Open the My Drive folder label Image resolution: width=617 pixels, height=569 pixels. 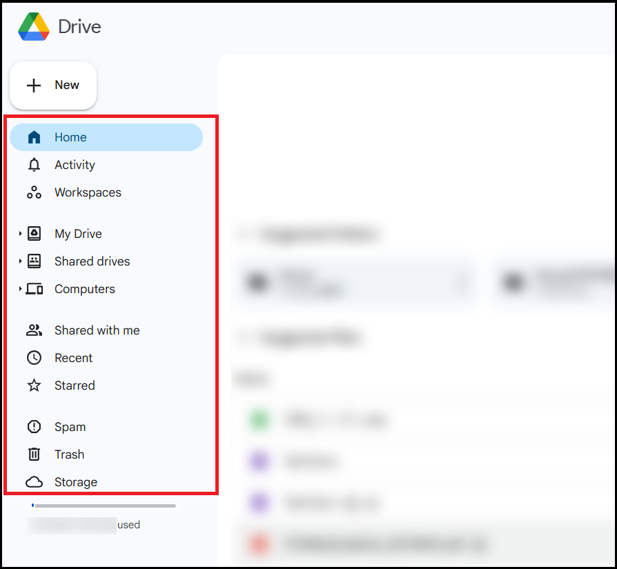(78, 234)
